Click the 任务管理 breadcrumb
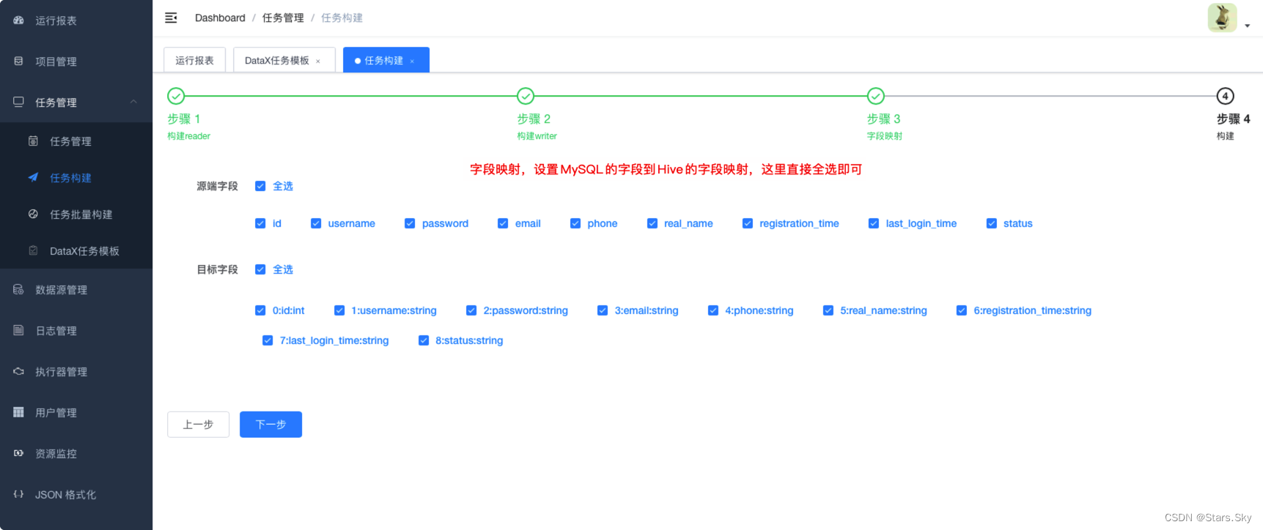Image resolution: width=1263 pixels, height=530 pixels. [283, 18]
